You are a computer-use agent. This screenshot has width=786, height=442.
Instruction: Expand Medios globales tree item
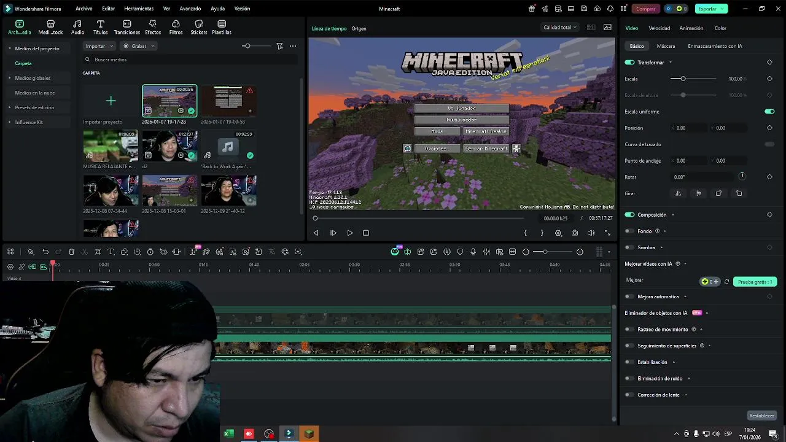coord(9,78)
